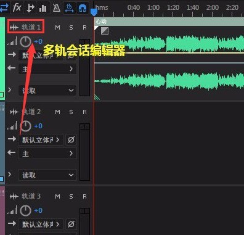Screen dimensions: 244x235
Task: Click the 轨道 2 volume knob
Action: [x=25, y=126]
